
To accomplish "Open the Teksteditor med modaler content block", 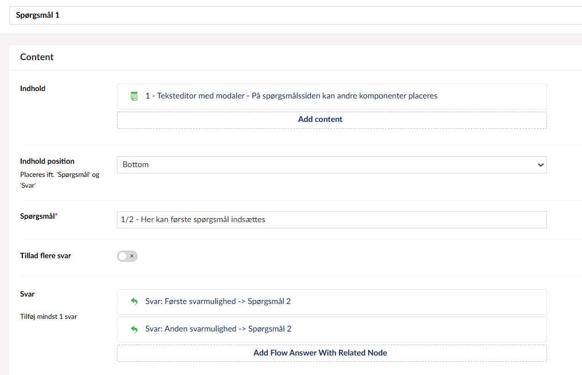I will click(291, 96).
